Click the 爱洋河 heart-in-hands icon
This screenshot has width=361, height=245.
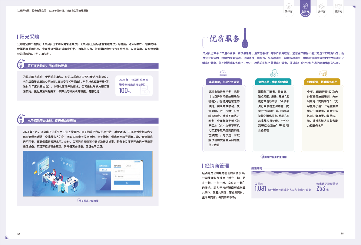coord(338,6)
